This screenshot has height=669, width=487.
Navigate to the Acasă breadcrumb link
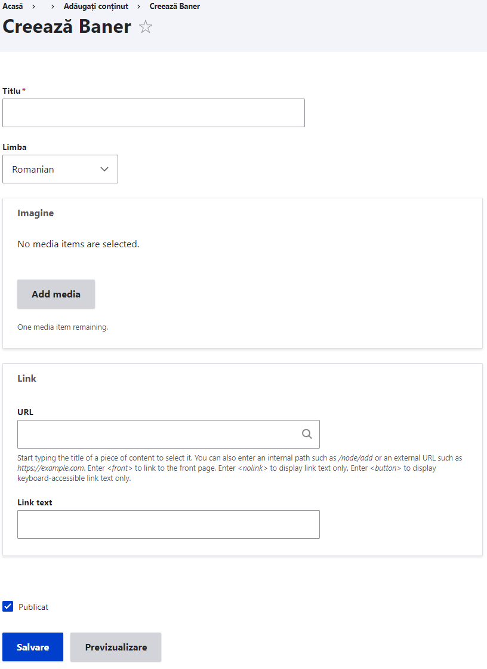coord(13,7)
